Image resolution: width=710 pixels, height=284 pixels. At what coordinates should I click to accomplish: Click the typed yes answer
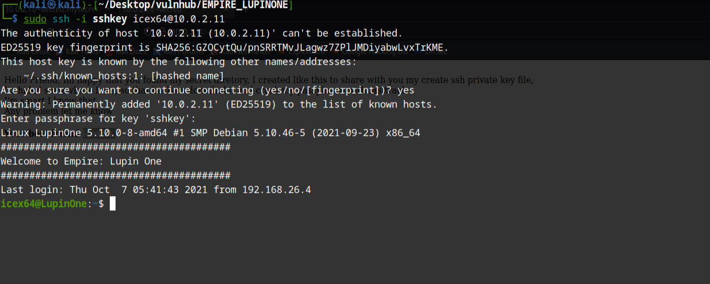pos(406,90)
